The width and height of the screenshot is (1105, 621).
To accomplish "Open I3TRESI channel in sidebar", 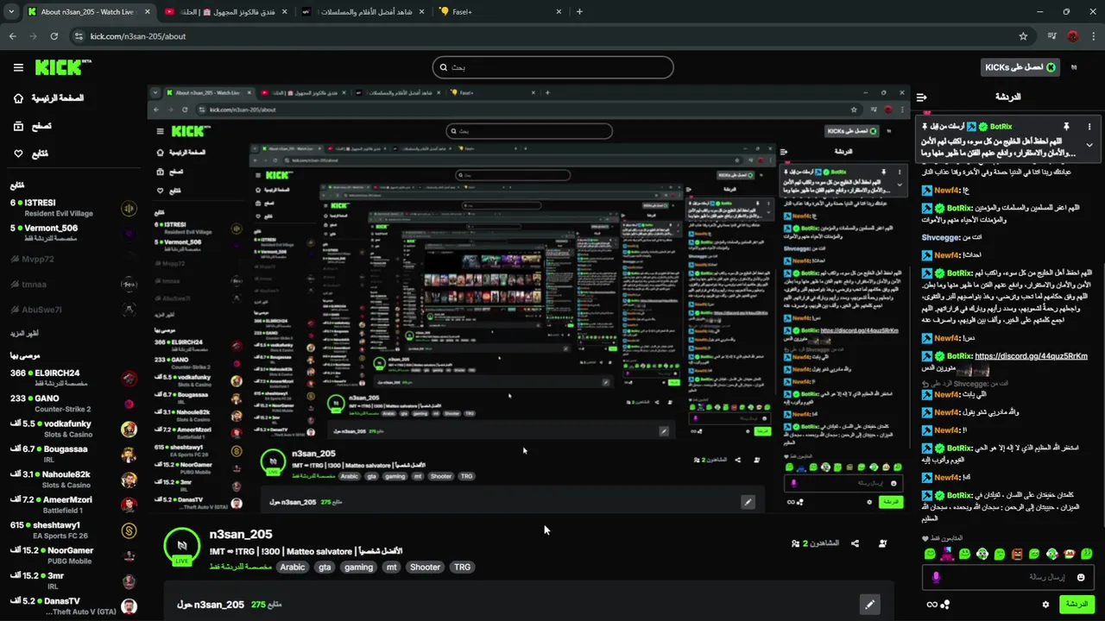I will [x=73, y=208].
